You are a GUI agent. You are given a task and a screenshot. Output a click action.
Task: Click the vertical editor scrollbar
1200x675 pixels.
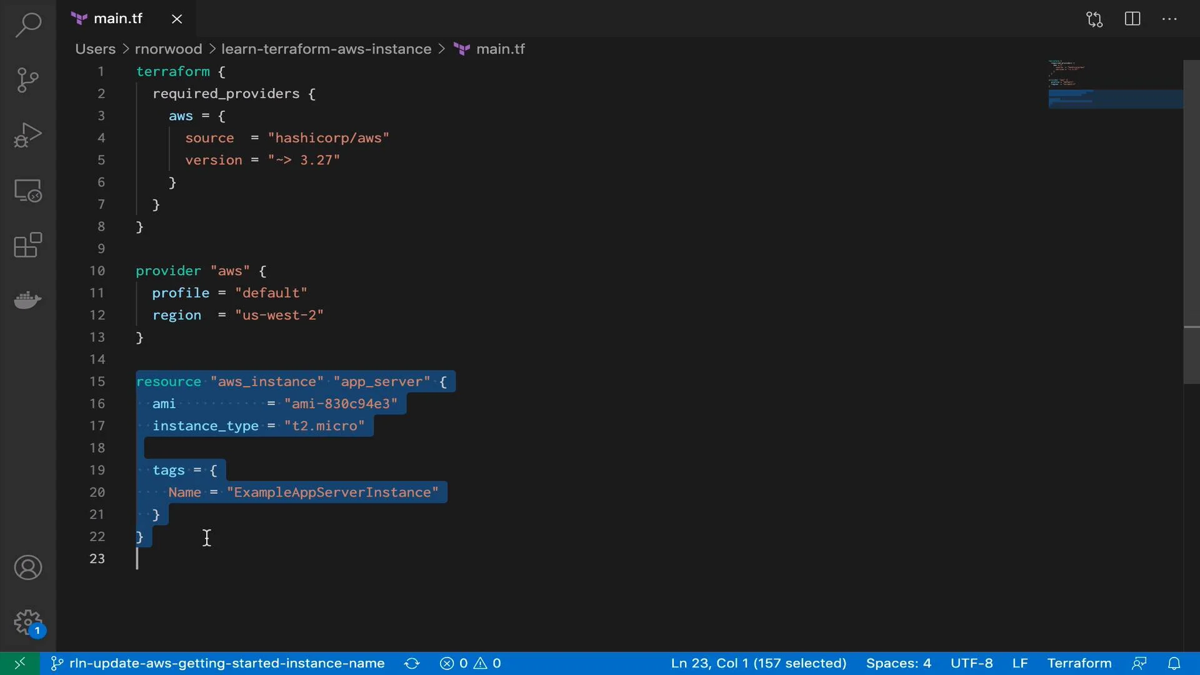1191,222
